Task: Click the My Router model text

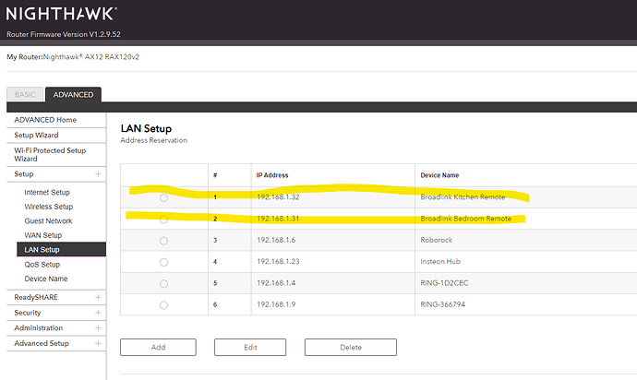Action: [73, 57]
